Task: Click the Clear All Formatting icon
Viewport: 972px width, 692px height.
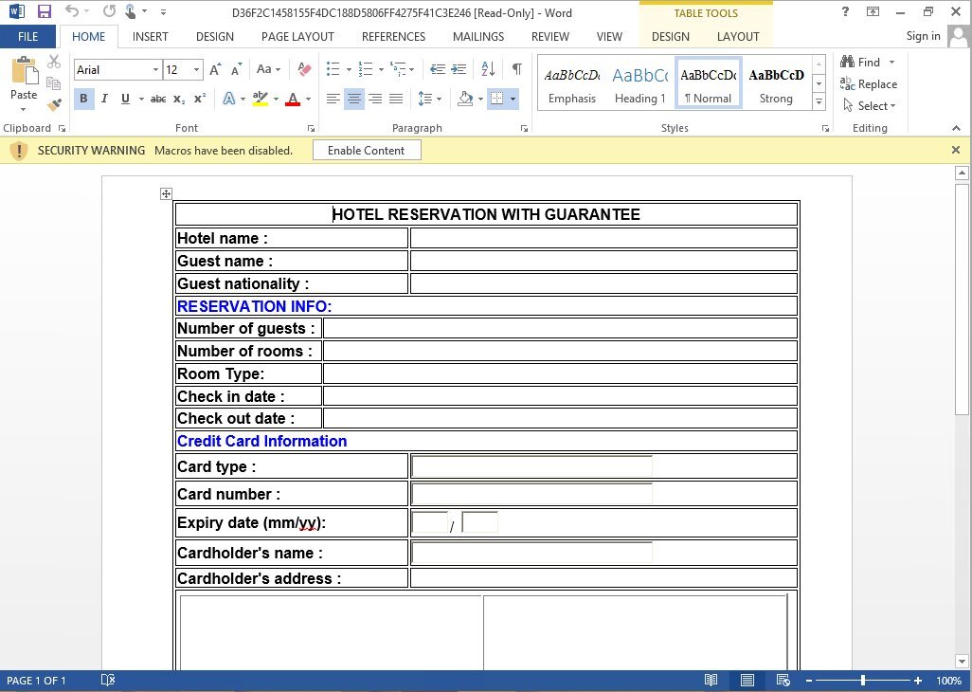Action: pos(304,70)
